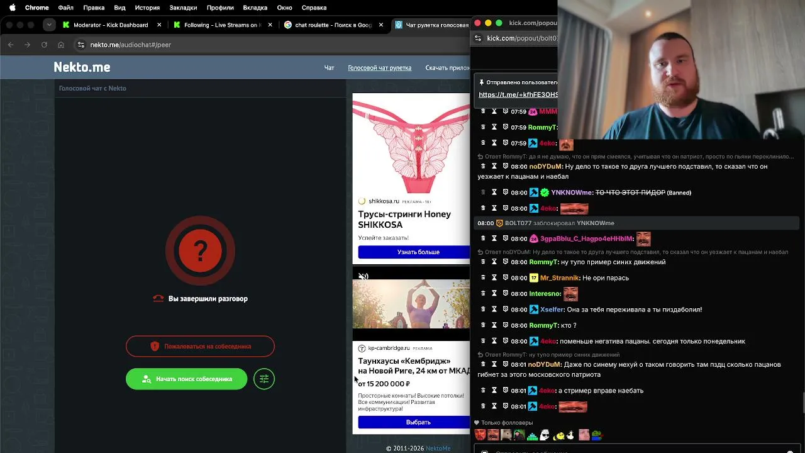The width and height of the screenshot is (805, 453).
Task: Click Начать поиск собеседника button
Action: click(x=187, y=379)
